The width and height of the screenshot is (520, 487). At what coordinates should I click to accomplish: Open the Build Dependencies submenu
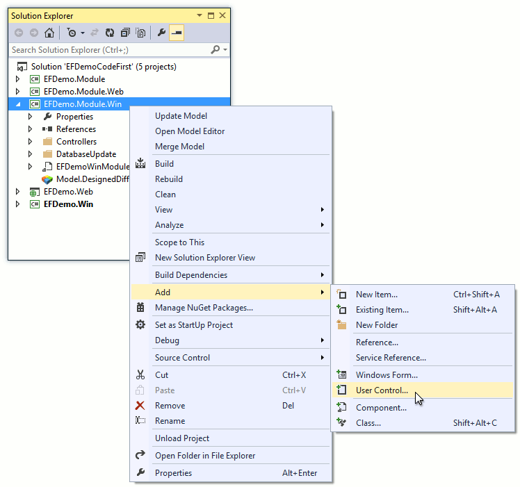coord(231,275)
